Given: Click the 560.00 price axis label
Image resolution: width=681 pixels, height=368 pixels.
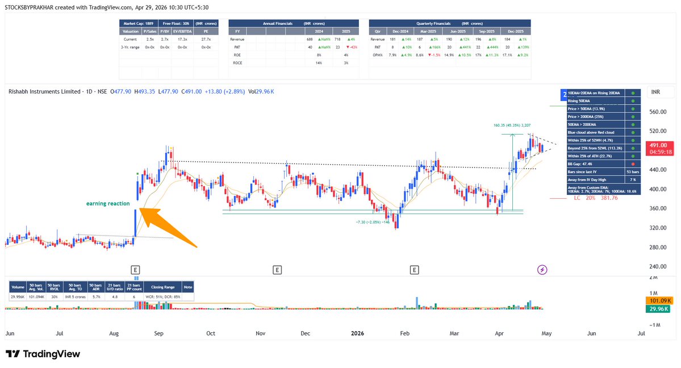Looking at the screenshot, I should click(658, 112).
